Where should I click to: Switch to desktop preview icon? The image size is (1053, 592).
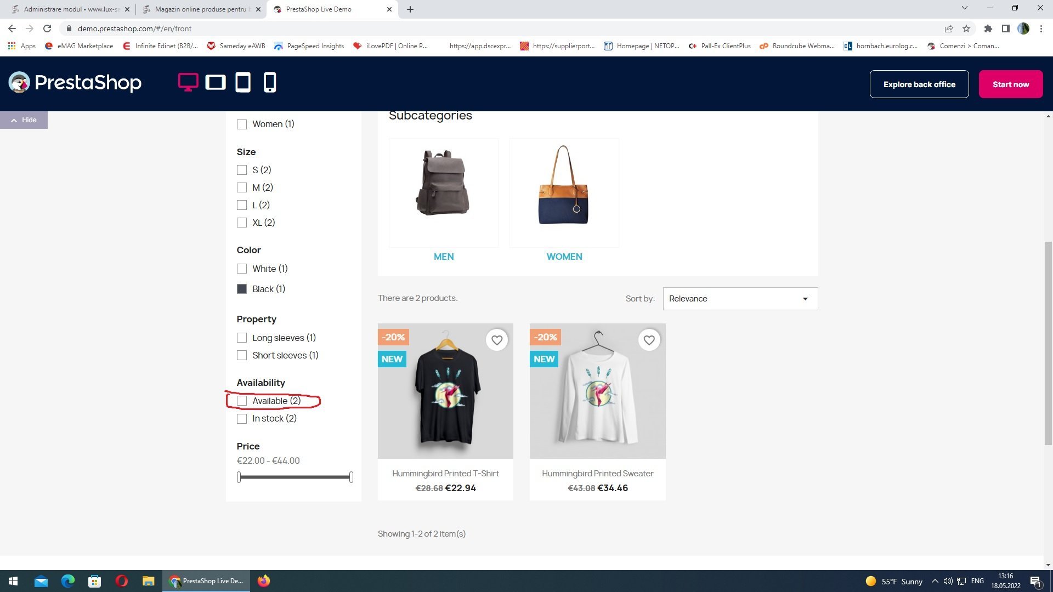click(x=188, y=82)
